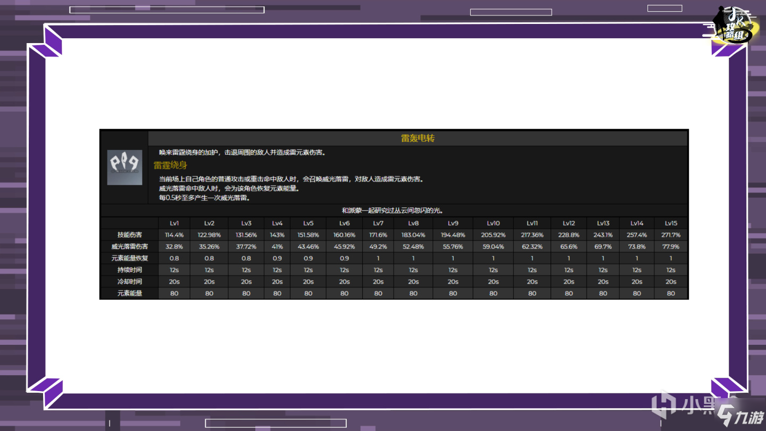Click the 77.9% cell
Image resolution: width=766 pixels, height=431 pixels.
(671, 246)
